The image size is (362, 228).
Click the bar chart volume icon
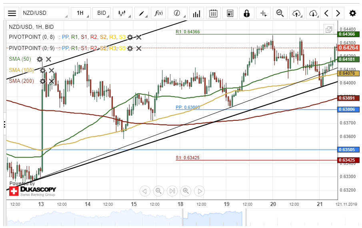pos(196,13)
